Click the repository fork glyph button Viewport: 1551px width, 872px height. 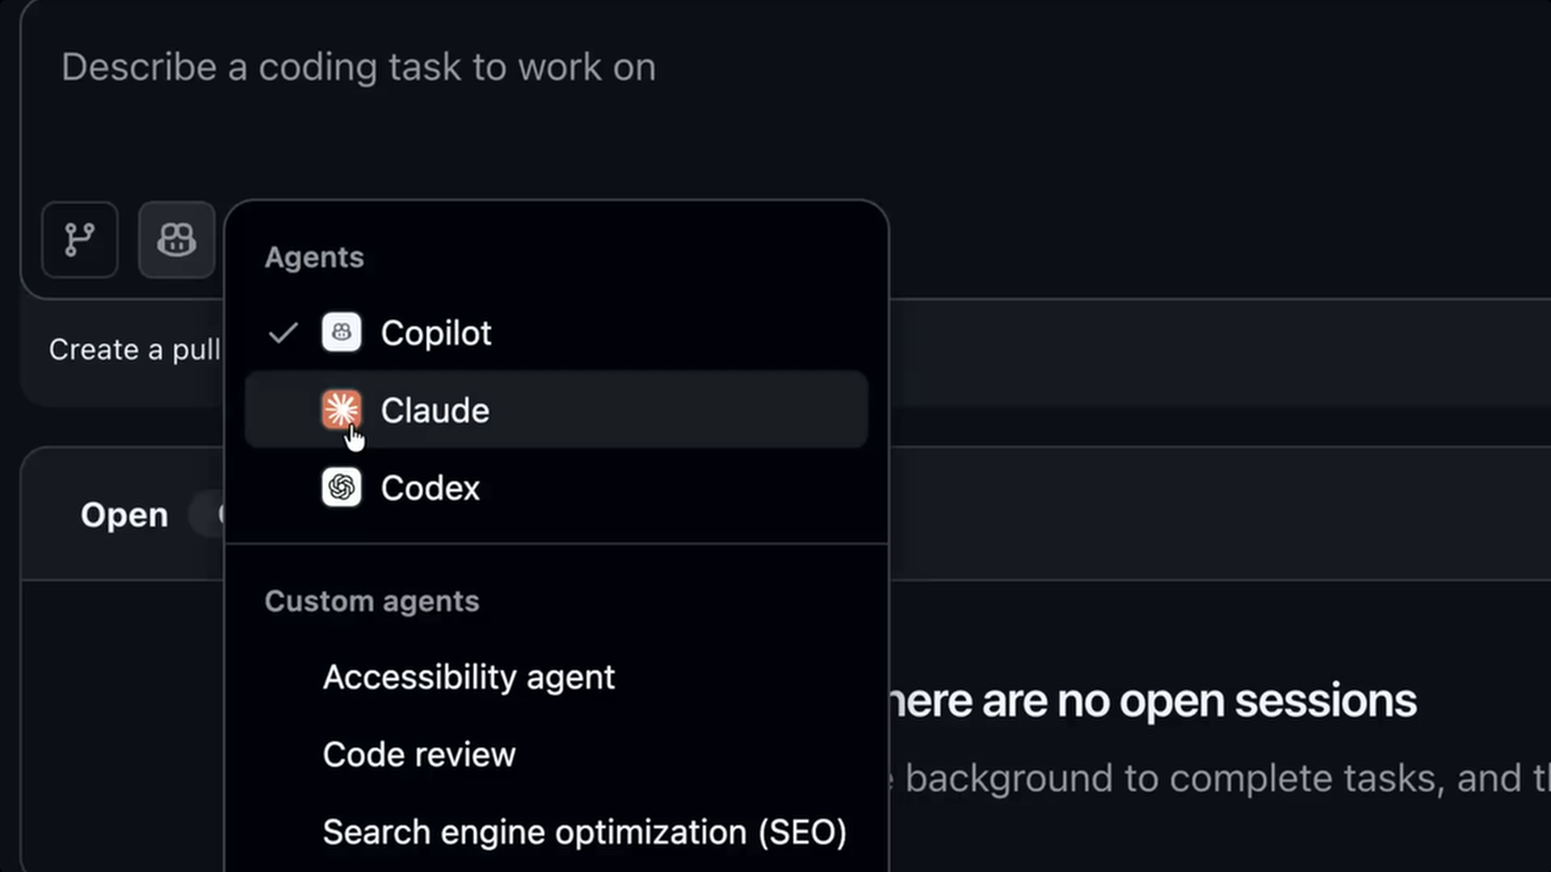click(80, 240)
